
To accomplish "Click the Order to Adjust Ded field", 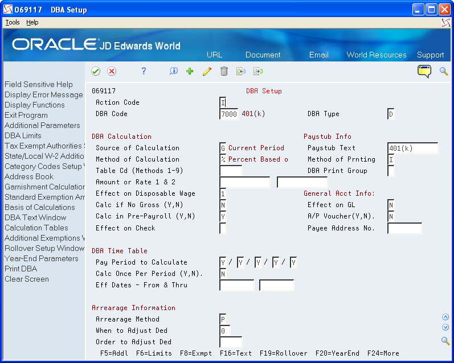I will tap(231, 342).
